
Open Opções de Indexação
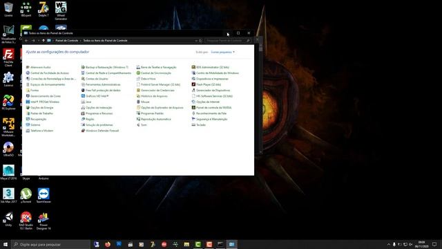97,108
